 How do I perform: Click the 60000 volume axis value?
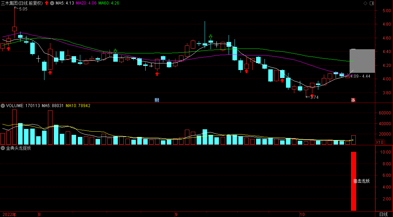click(385, 113)
